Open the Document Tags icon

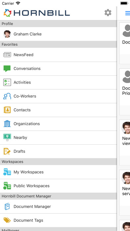tap(7, 220)
